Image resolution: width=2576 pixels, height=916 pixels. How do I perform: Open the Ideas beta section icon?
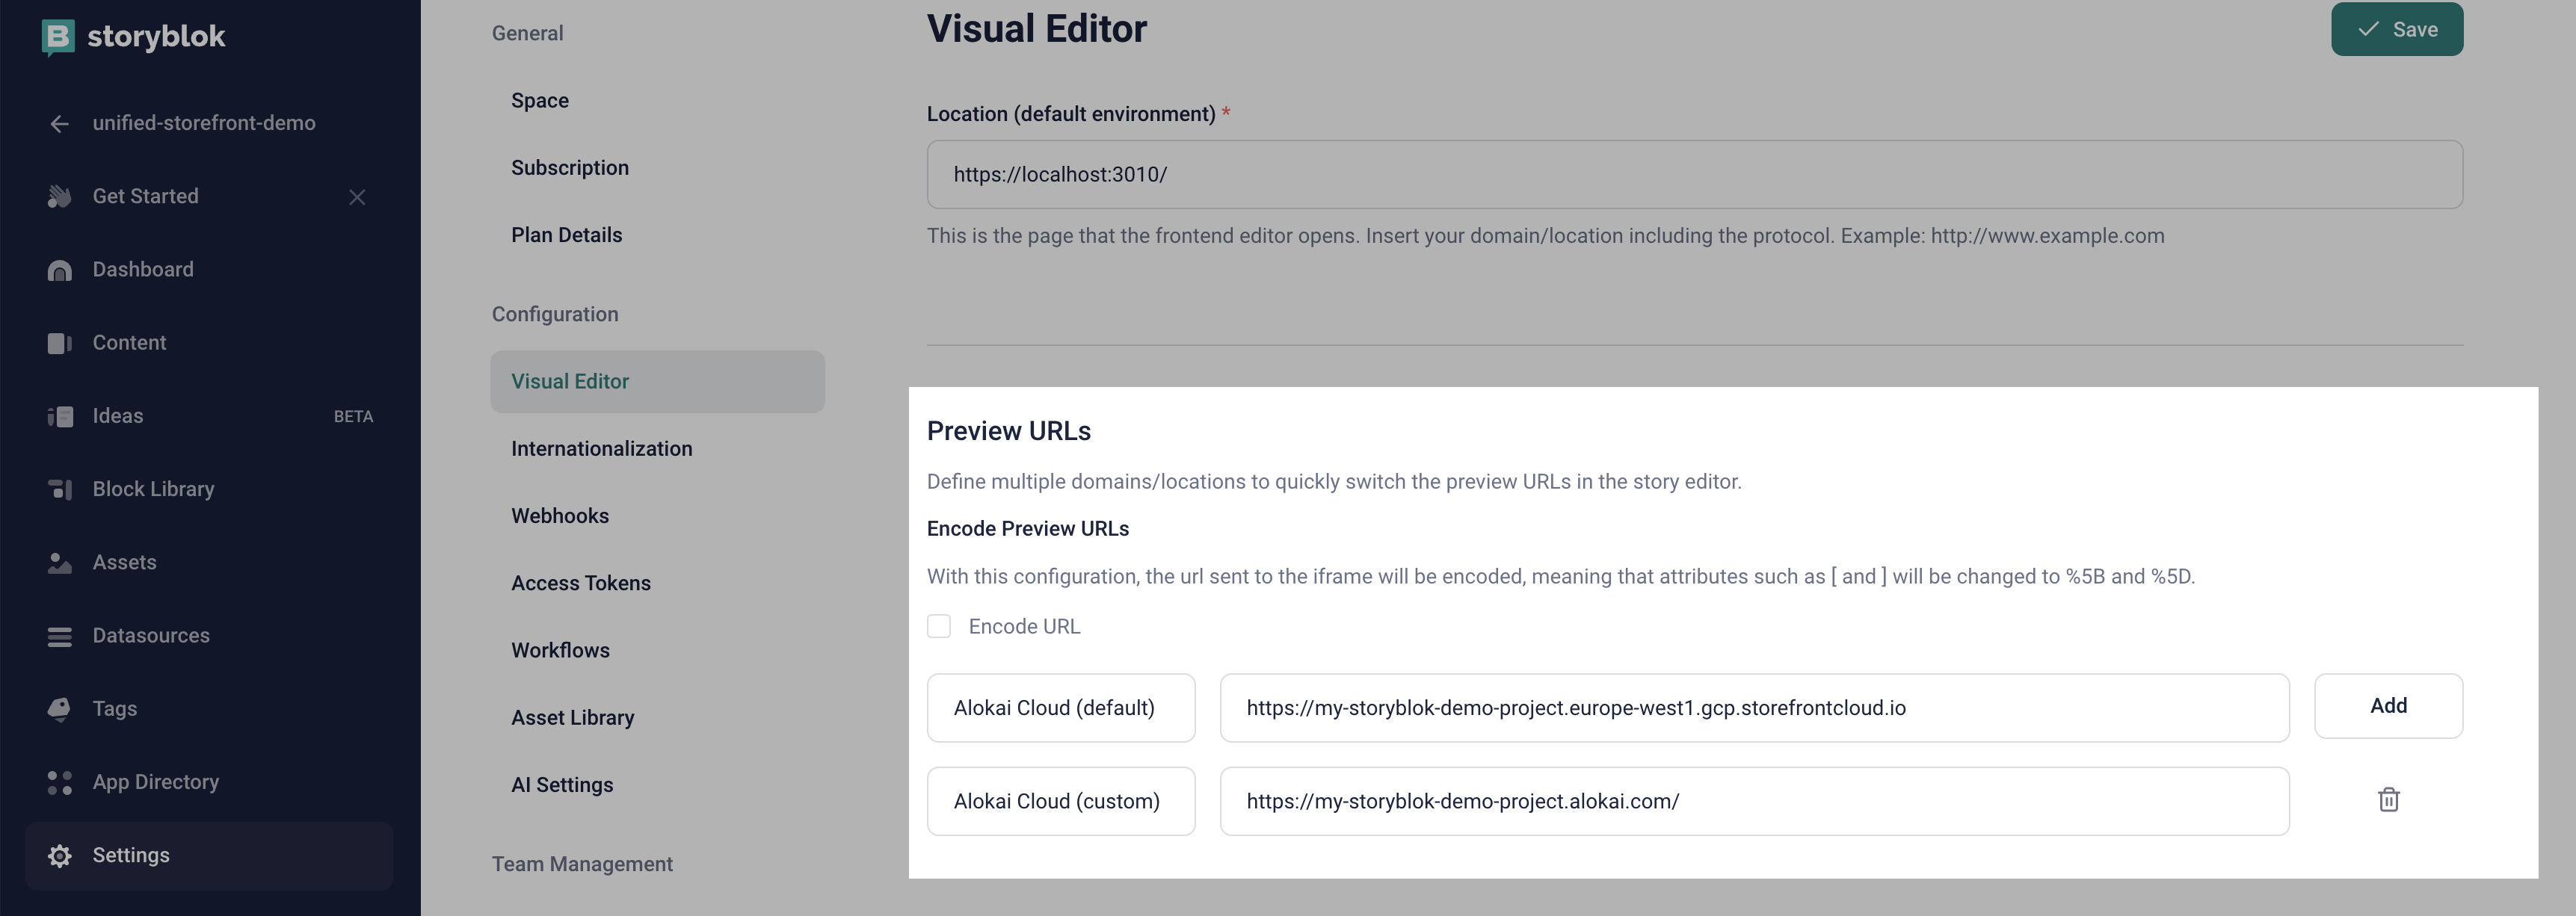point(59,415)
